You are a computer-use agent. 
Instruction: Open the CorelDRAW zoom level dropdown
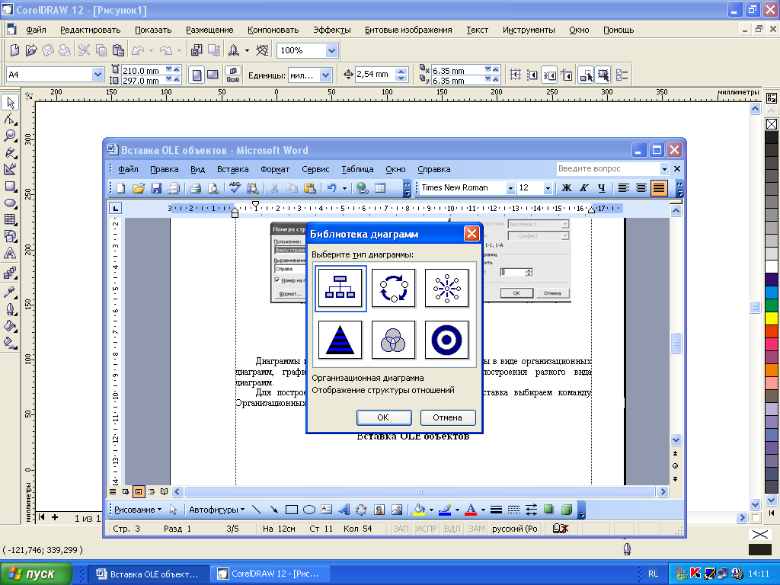(332, 50)
